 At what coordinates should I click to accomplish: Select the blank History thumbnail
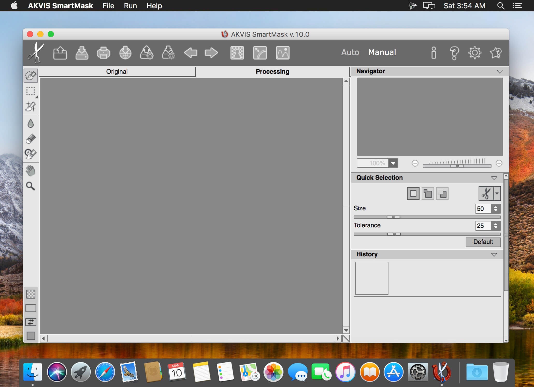[x=372, y=278]
